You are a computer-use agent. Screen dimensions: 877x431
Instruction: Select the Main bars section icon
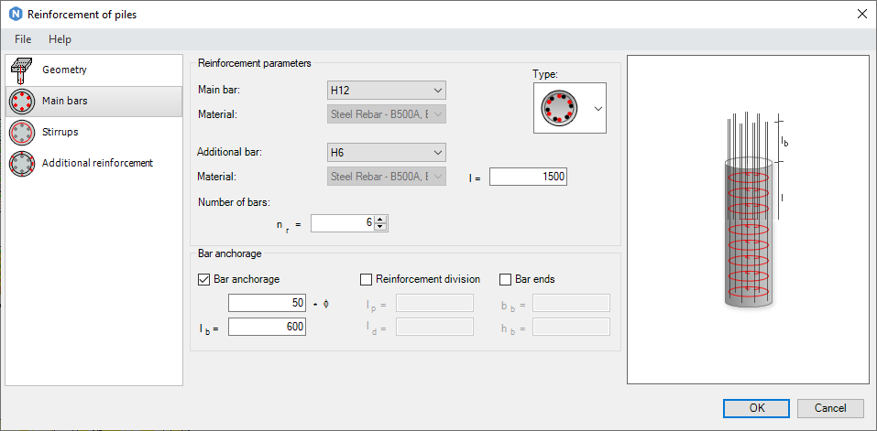tap(21, 101)
